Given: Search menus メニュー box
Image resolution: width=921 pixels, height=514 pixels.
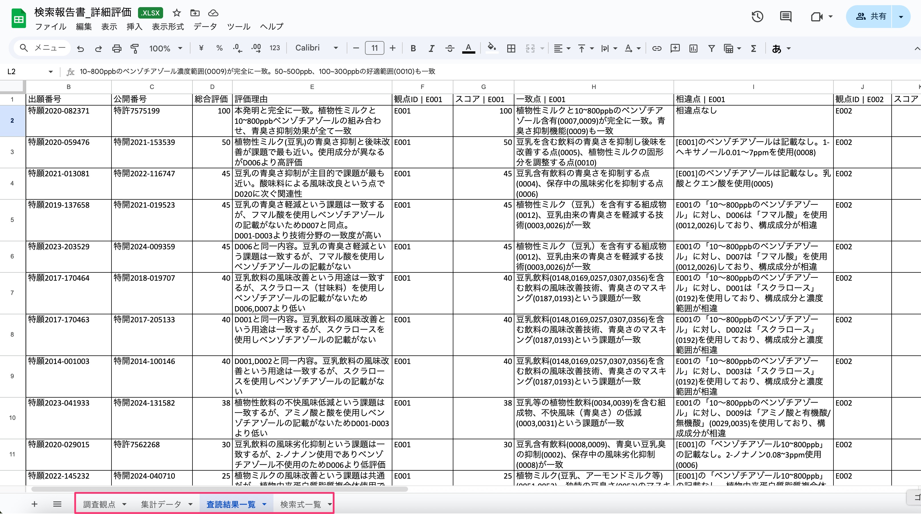Looking at the screenshot, I should (42, 48).
